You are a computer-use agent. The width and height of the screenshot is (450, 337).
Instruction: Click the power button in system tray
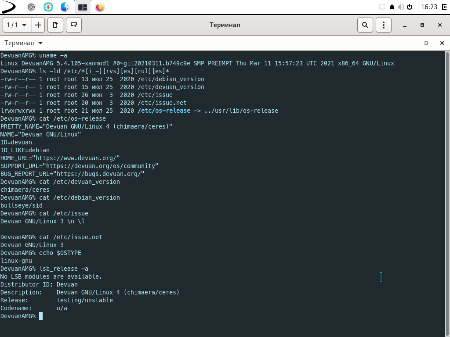click(410, 7)
